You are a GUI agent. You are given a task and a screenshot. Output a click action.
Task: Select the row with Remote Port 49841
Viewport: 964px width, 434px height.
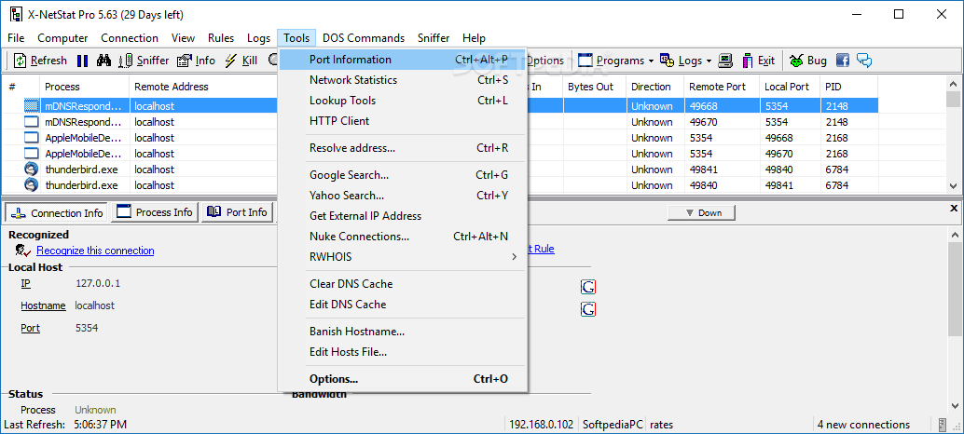439,170
